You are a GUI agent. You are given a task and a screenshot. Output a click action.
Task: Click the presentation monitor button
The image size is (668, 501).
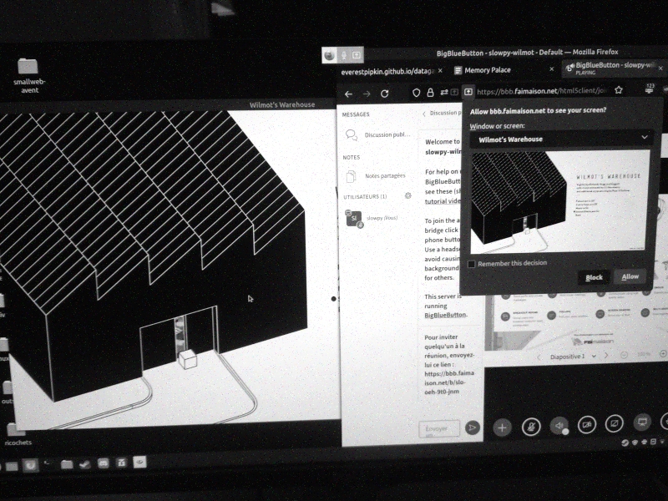[x=642, y=423]
